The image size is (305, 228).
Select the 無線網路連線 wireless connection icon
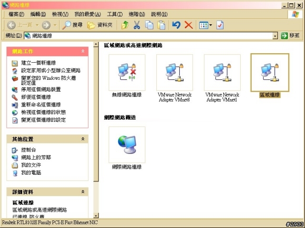(127, 73)
